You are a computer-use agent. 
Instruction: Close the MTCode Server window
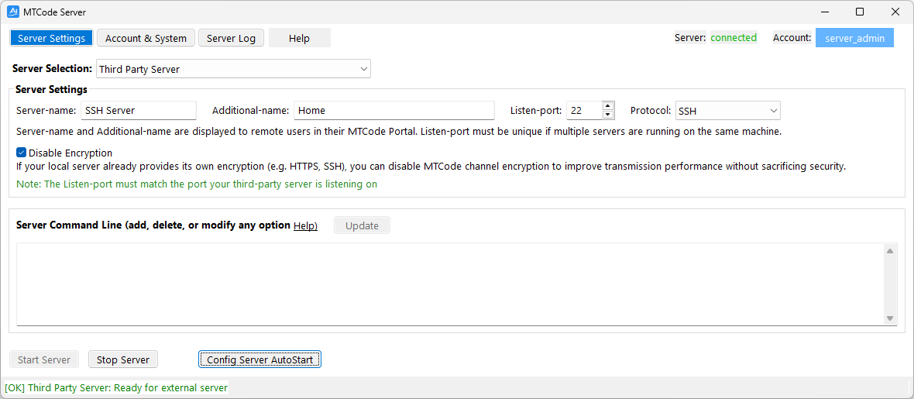(895, 12)
